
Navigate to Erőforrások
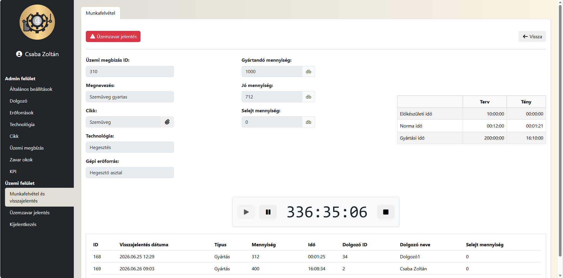click(x=21, y=113)
